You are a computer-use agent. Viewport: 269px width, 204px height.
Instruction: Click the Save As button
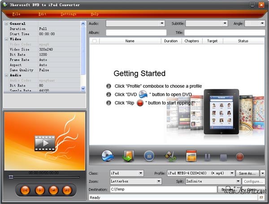pos(247,174)
